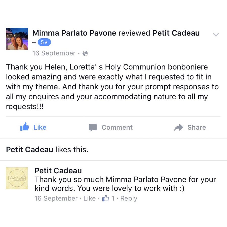Click the comment's thumbs-up like count icon
Screen dimensions: 227x227
(105, 198)
